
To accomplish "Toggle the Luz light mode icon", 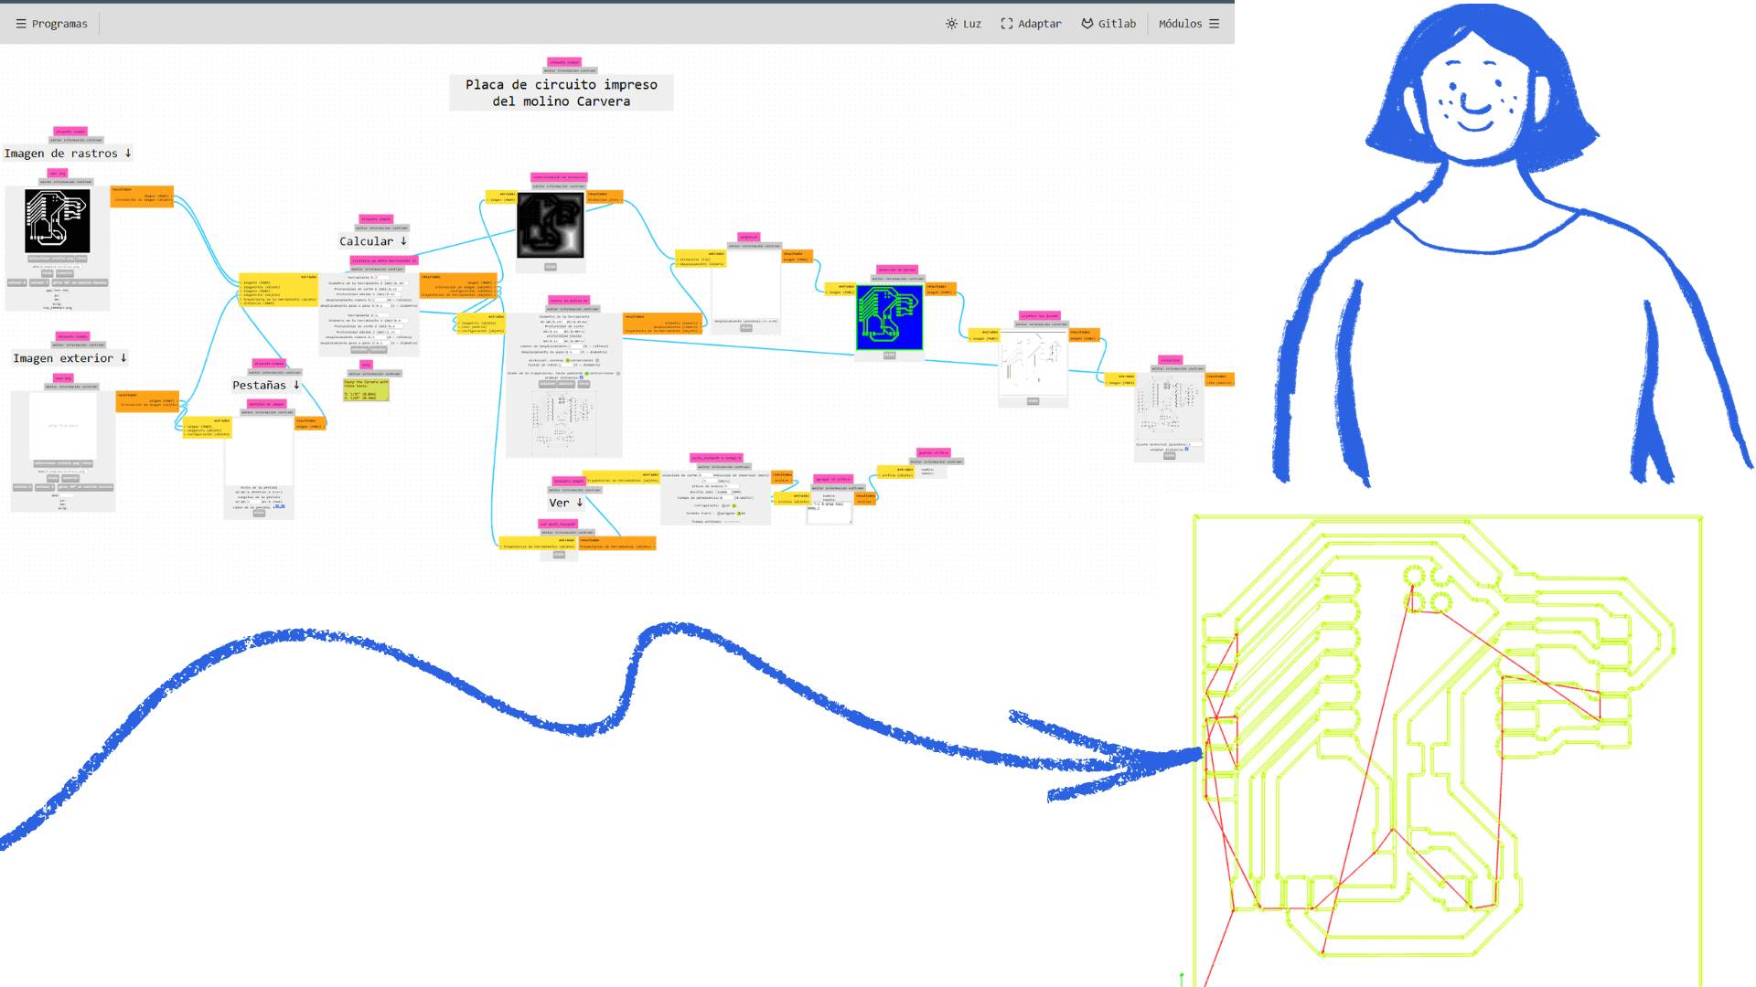I will (x=951, y=24).
